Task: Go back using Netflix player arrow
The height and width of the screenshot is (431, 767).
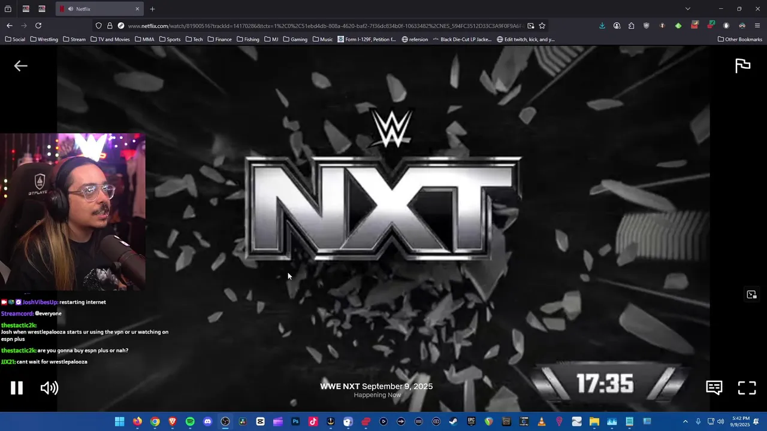Action: tap(20, 66)
